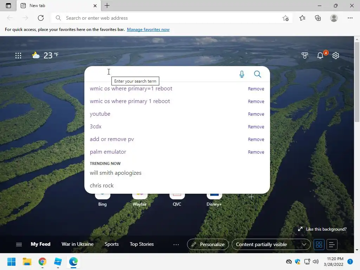Viewport: 360px width, 270px height.
Task: Open the feed hamburger menu
Action: click(x=19, y=245)
